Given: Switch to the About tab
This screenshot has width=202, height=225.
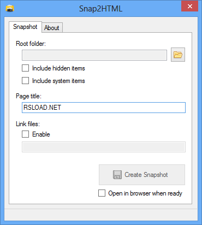Looking at the screenshot, I should 52,28.
